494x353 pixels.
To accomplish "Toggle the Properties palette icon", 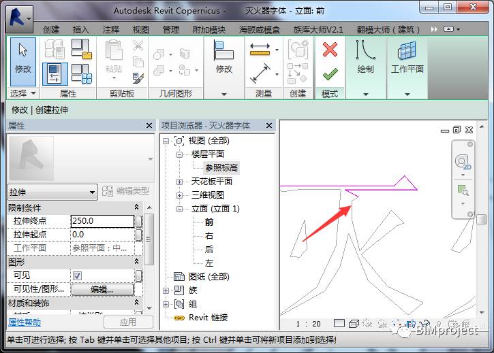I will 55,74.
